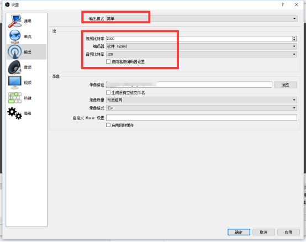Click the OBS logo in title bar
306x242 pixels.
tap(7, 4)
